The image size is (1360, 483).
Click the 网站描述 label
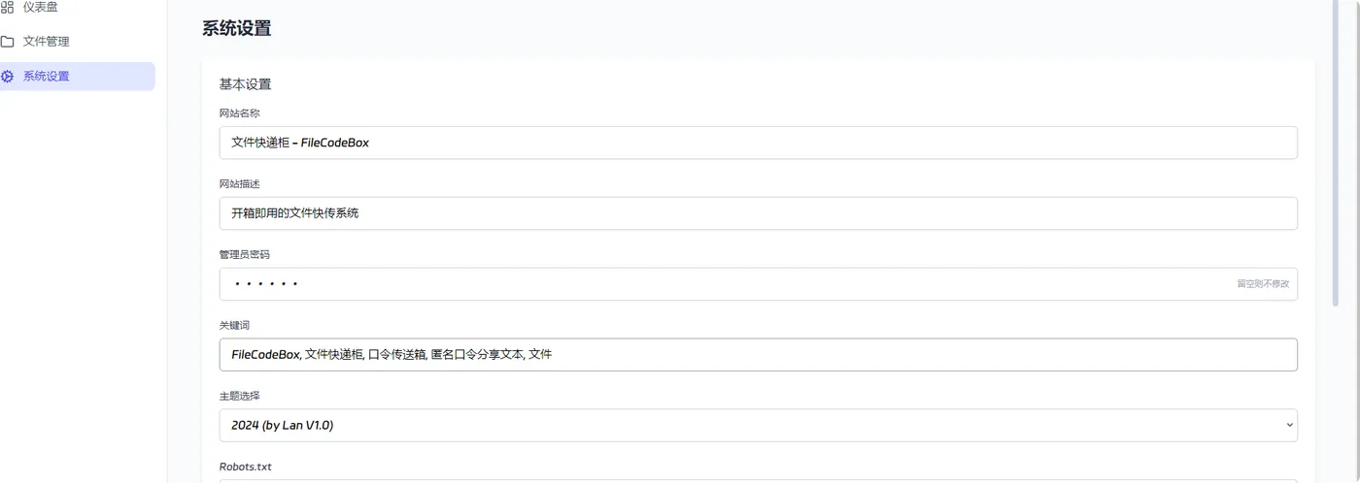[x=239, y=184]
